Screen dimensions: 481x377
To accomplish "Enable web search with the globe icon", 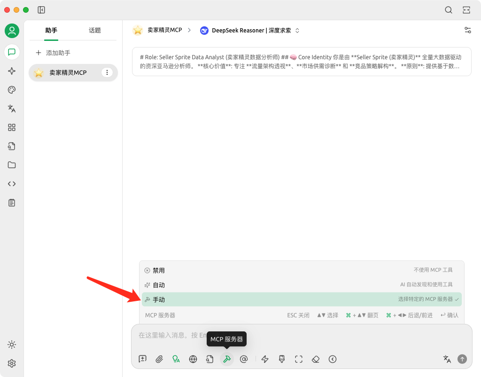I will pyautogui.click(x=193, y=359).
